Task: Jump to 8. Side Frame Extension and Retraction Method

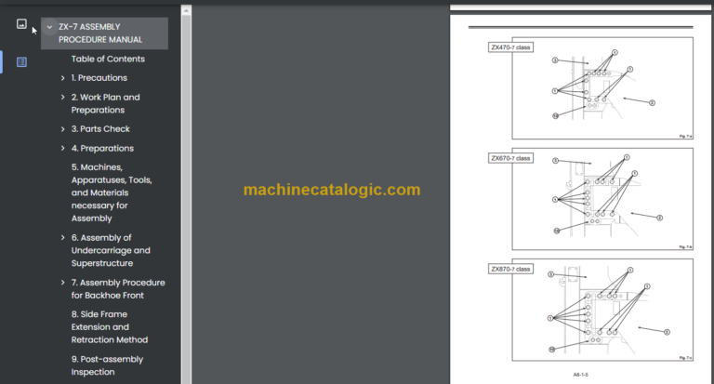Action: [x=110, y=326]
